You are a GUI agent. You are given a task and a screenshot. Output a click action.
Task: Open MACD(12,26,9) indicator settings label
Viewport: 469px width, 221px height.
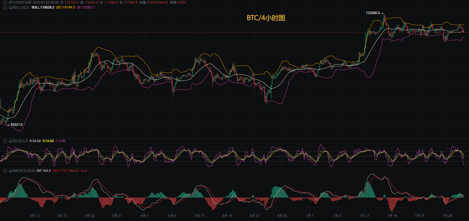[x=24, y=171]
